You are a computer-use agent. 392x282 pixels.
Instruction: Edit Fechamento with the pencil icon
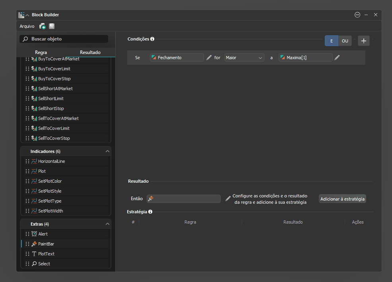(x=209, y=58)
